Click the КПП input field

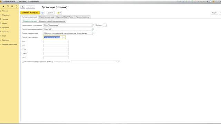pos(56,45)
